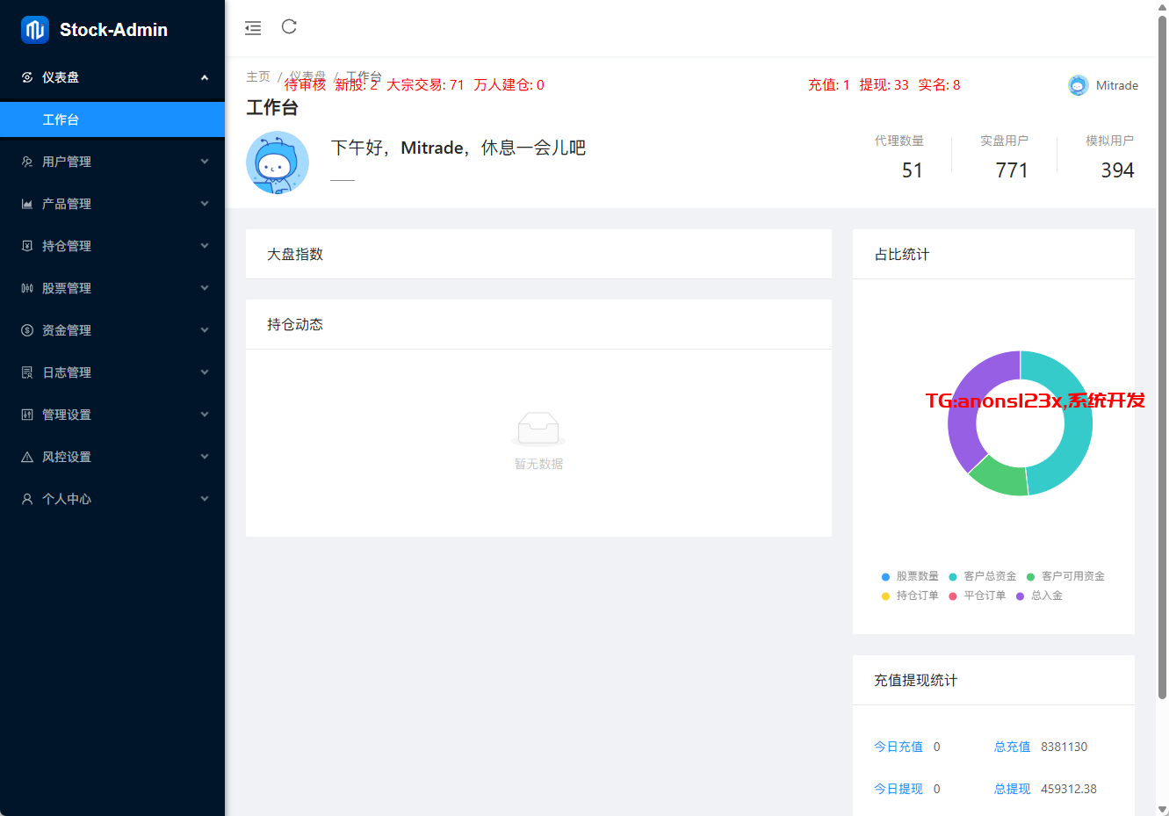Screen dimensions: 1169x816
Task: Click the 产品管理 chart icon in sidebar
Action: pos(27,204)
